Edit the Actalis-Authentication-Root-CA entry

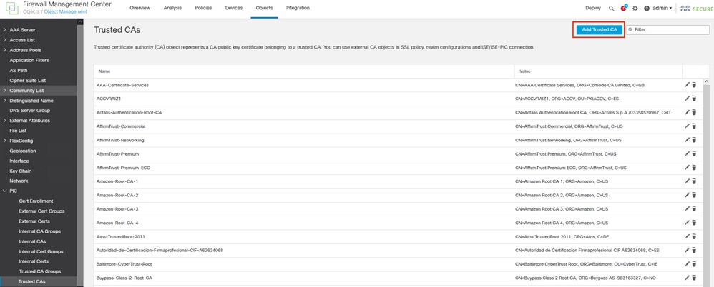pos(687,112)
